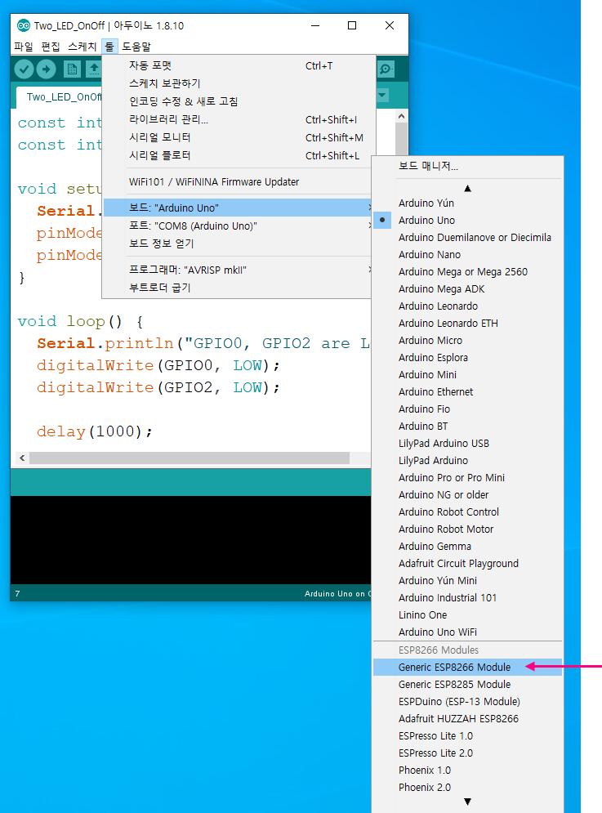Expand the 포트: "COM8 (Arduino Uno)" submenu

pos(237,226)
